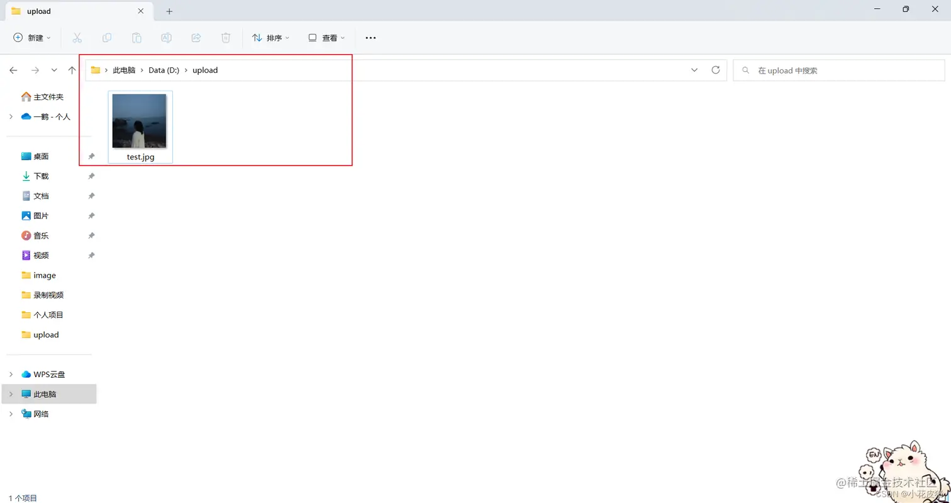Open the three-dot more options menu
This screenshot has width=951, height=503.
(x=370, y=38)
